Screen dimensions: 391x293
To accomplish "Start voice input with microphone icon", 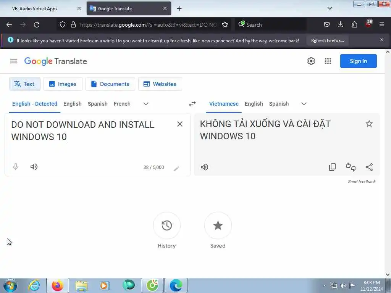I will (15, 166).
